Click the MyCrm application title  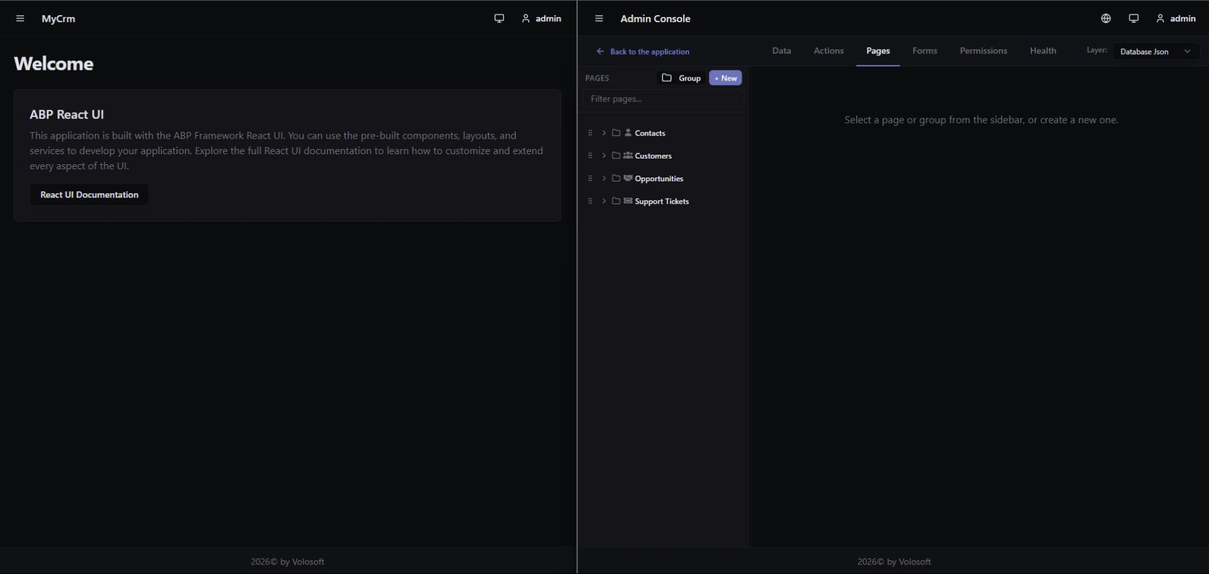[x=58, y=19]
